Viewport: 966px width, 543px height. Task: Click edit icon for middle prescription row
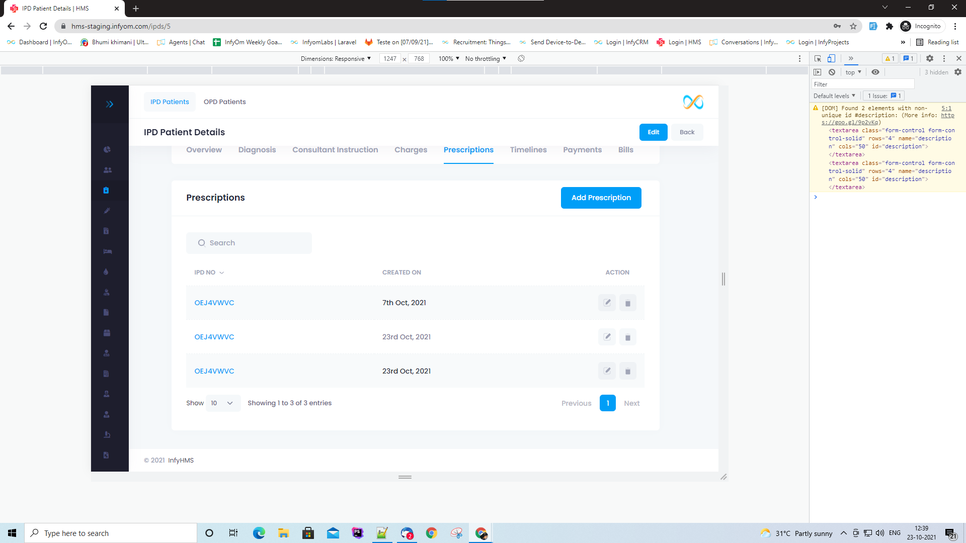(607, 337)
